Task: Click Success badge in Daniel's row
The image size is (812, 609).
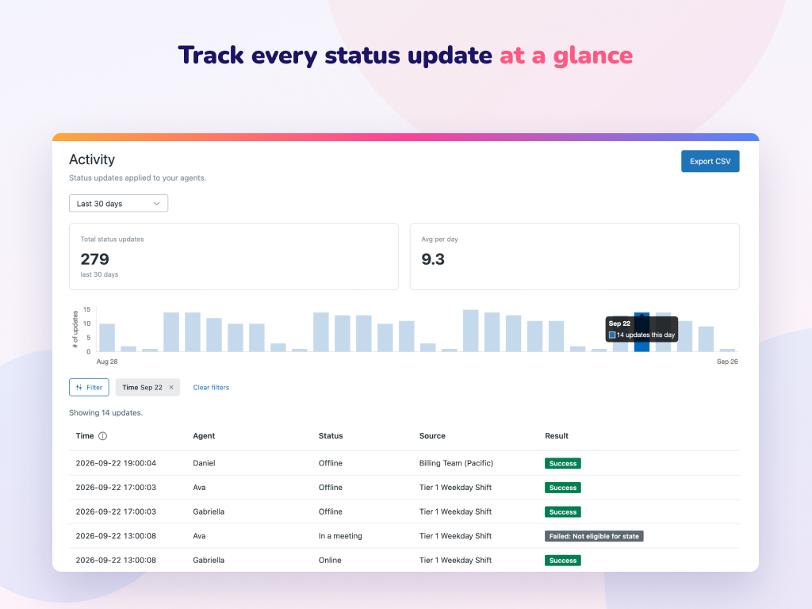Action: (563, 463)
